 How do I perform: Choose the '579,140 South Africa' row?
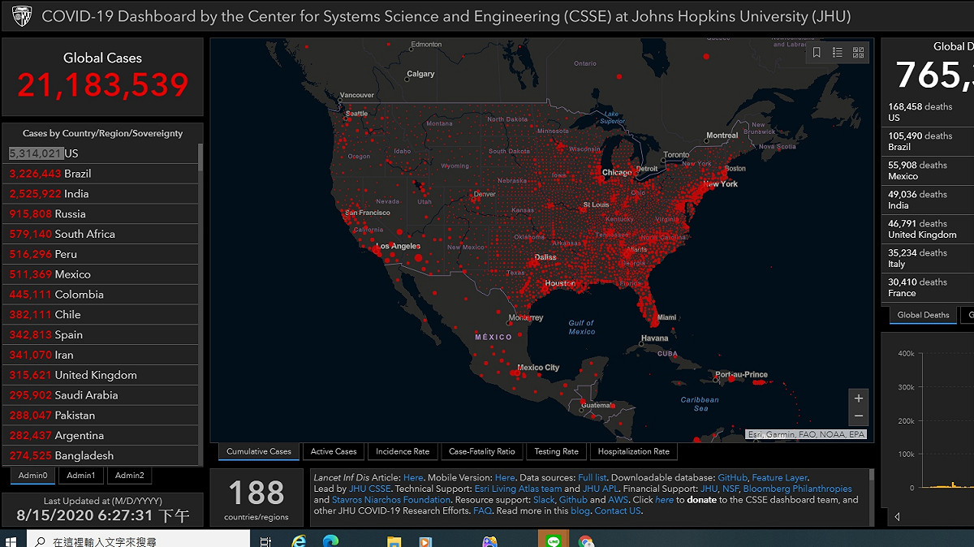coord(100,234)
